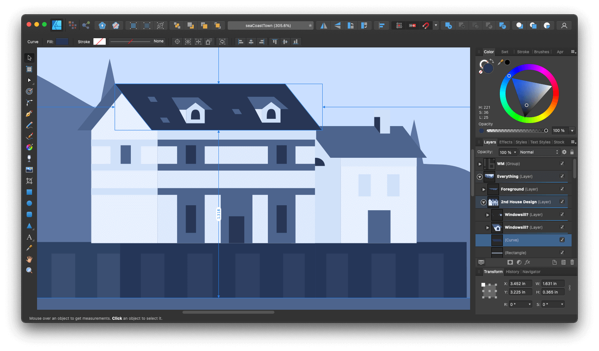Open the Brushes tab
This screenshot has height=351, width=599.
click(x=541, y=51)
